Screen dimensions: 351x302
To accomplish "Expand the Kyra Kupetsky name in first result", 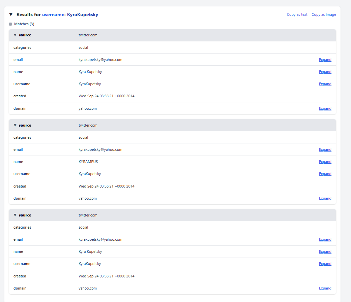I will [x=325, y=72].
